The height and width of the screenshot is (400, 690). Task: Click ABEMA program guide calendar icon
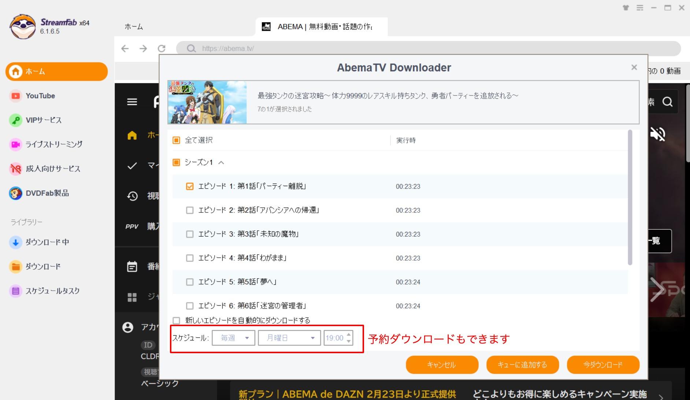(x=132, y=267)
